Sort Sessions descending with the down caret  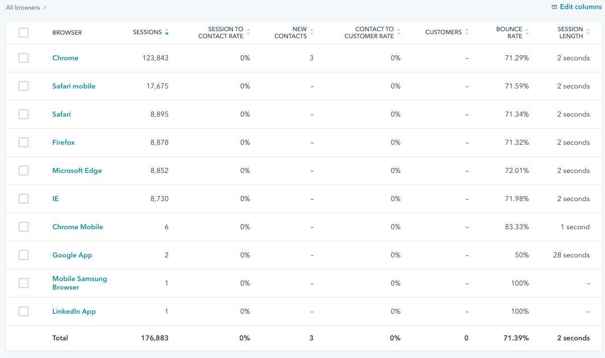(x=167, y=34)
